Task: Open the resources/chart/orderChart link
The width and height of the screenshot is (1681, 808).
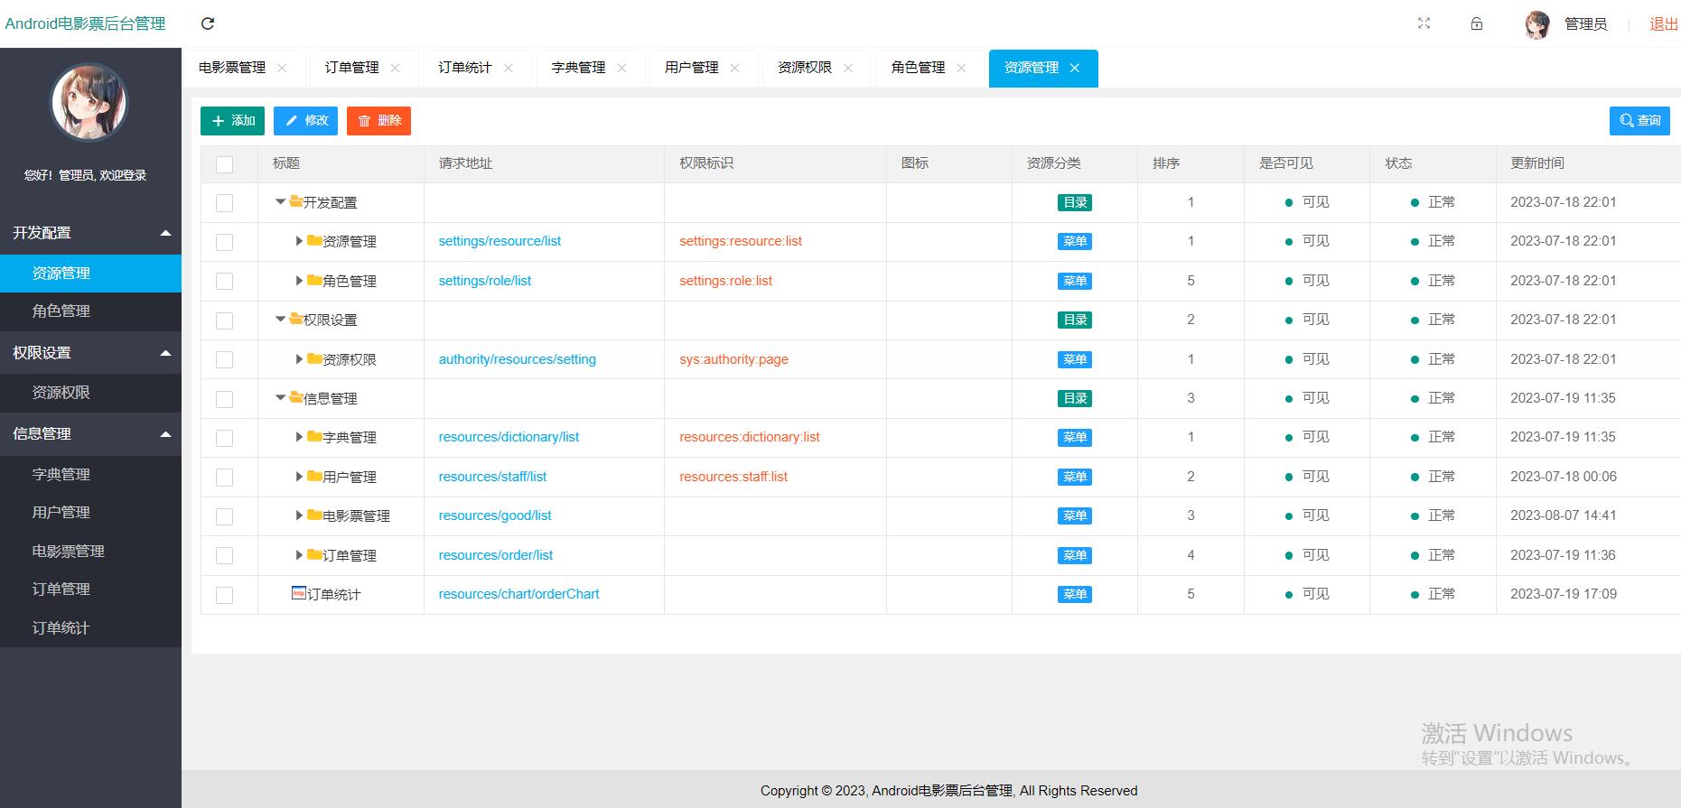Action: (518, 594)
